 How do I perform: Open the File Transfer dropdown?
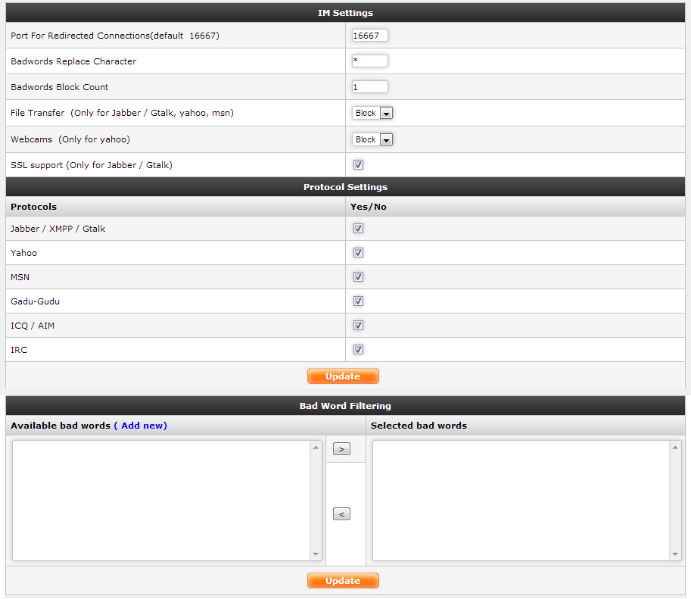pos(372,113)
